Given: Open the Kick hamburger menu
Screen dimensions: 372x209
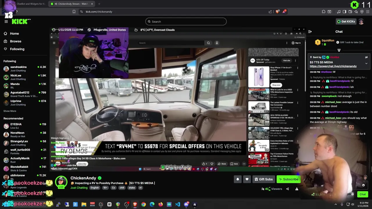Looking at the screenshot, I should tap(6, 21).
